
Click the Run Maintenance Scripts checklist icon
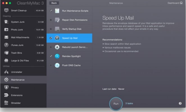pyautogui.click(x=57, y=11)
